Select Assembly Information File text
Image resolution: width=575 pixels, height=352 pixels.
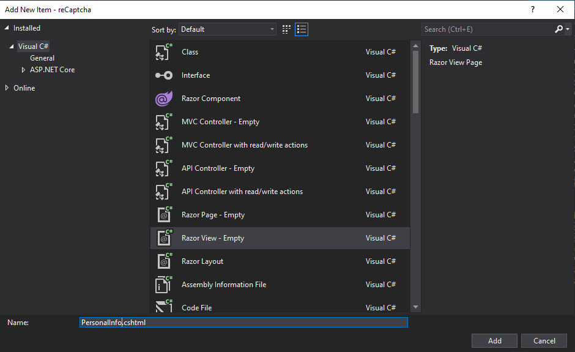coord(224,285)
